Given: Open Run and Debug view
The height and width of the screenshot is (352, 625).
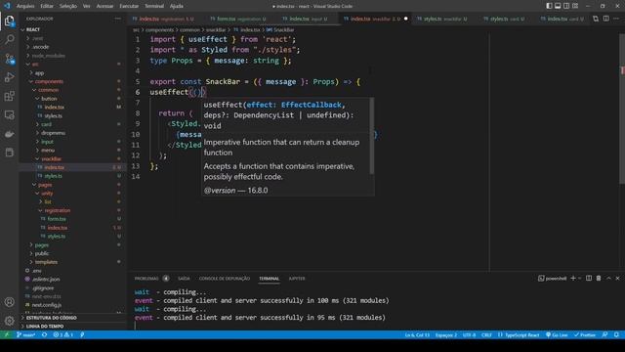Looking at the screenshot, I should tap(10, 77).
